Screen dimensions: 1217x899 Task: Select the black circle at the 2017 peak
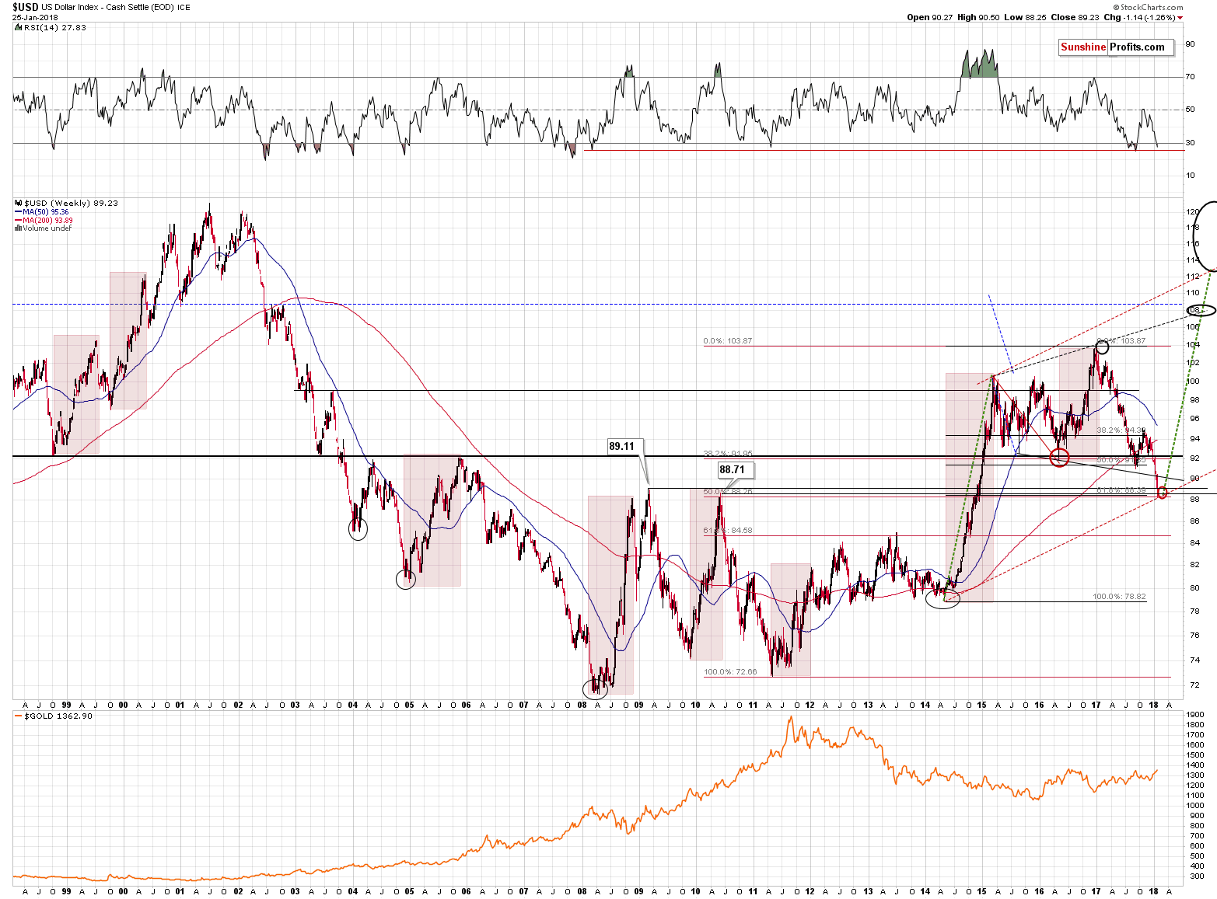pyautogui.click(x=1102, y=347)
